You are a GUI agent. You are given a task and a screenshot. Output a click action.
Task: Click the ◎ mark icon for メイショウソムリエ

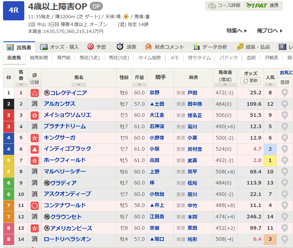pyautogui.click(x=34, y=115)
